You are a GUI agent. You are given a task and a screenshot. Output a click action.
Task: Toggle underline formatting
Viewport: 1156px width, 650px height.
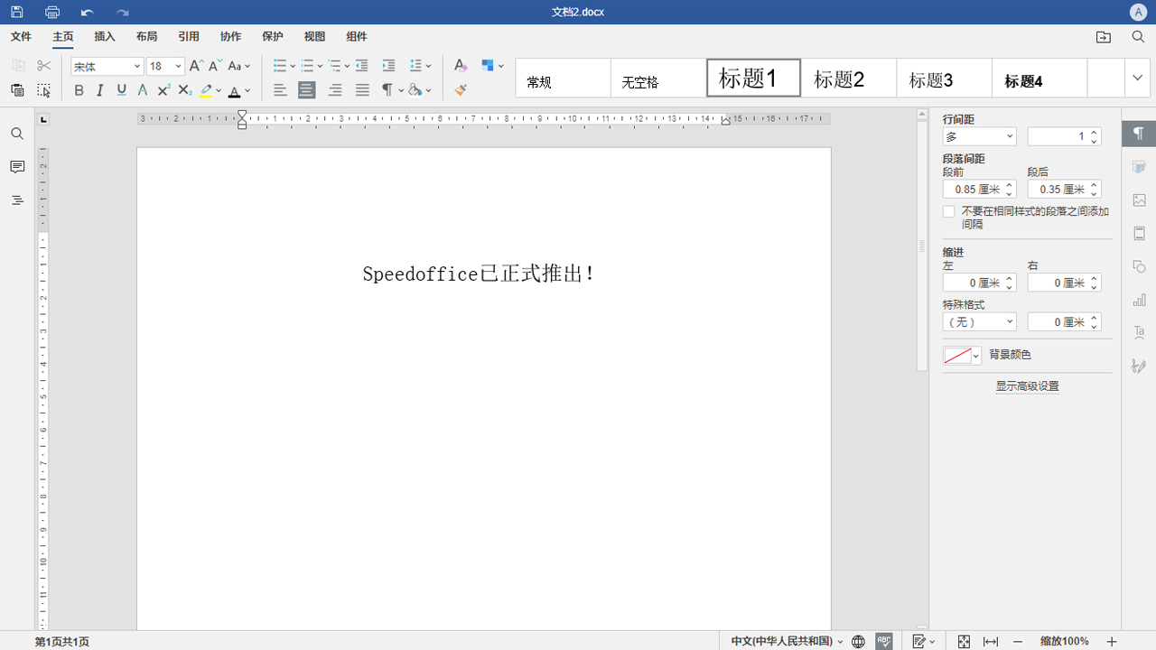pos(121,90)
